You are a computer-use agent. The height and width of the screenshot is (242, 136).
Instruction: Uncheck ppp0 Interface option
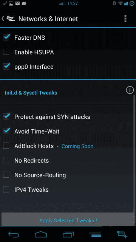pyautogui.click(x=6, y=67)
